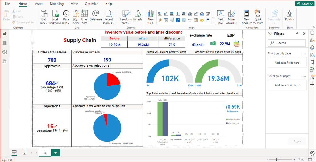Toggle Filters pane visibility eye icon
This screenshot has height=162, width=316.
(x=298, y=34)
